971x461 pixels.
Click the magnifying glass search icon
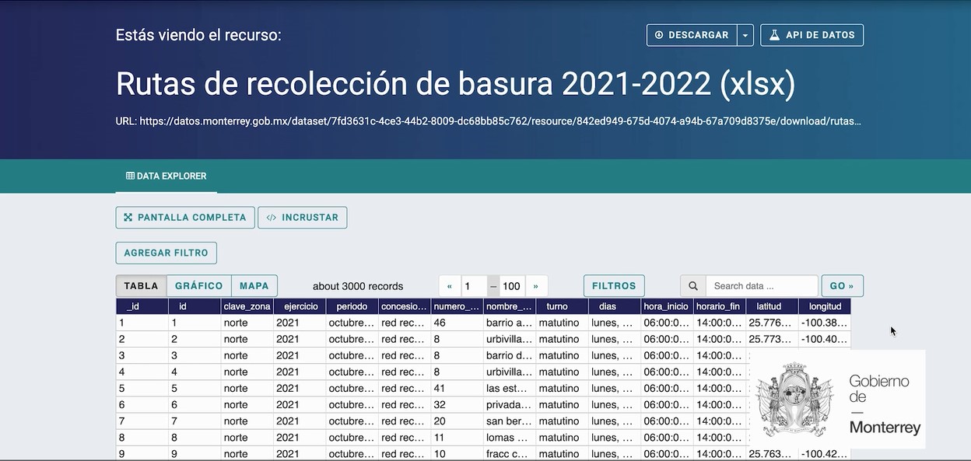(x=693, y=286)
